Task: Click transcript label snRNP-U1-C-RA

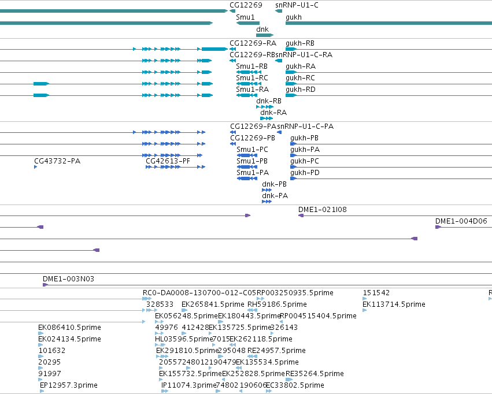Action: click(304, 55)
